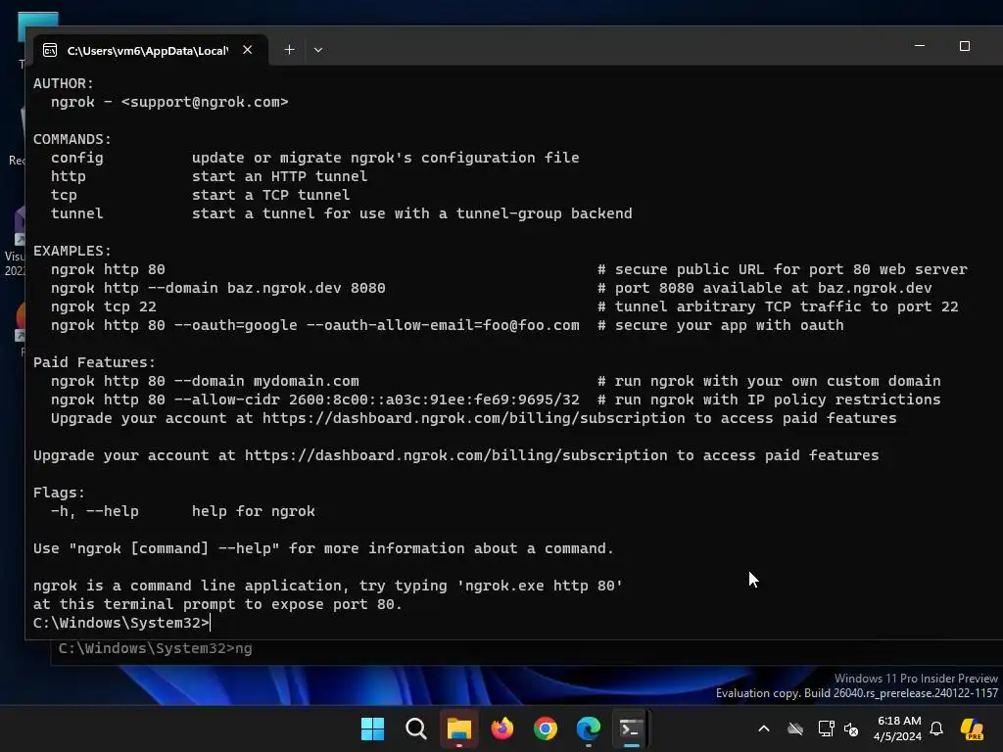This screenshot has width=1003, height=752.
Task: Launch Firefox from the taskbar
Action: (x=502, y=728)
